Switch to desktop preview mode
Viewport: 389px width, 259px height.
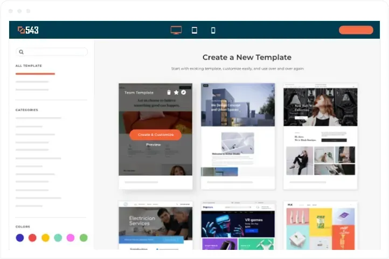click(176, 30)
